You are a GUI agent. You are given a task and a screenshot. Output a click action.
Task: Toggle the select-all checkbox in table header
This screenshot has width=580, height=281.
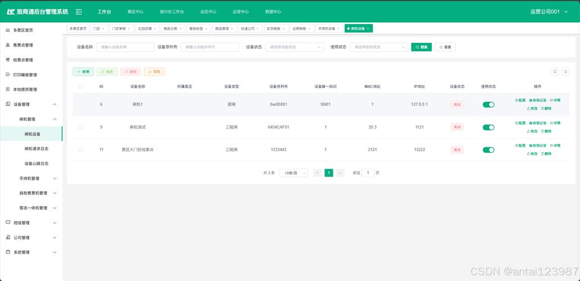80,87
